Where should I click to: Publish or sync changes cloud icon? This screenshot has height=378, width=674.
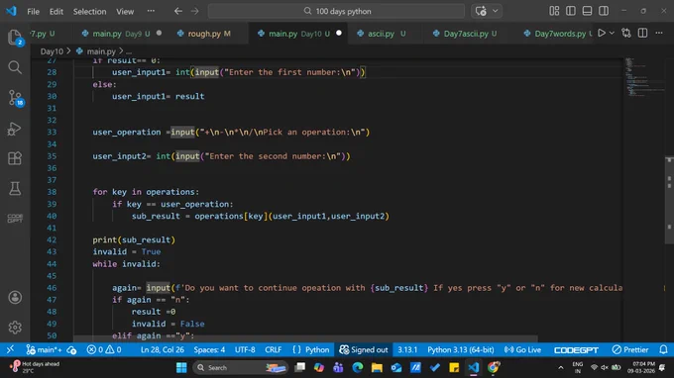point(71,350)
